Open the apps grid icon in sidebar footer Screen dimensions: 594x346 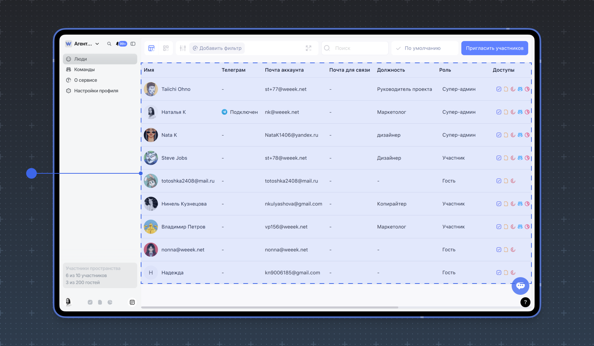[132, 302]
